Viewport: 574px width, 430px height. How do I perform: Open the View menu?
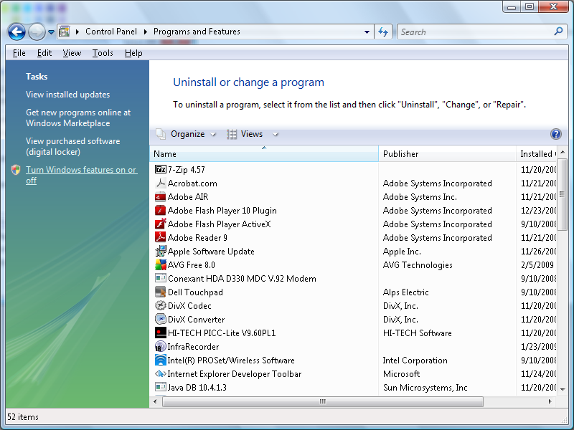pos(72,53)
